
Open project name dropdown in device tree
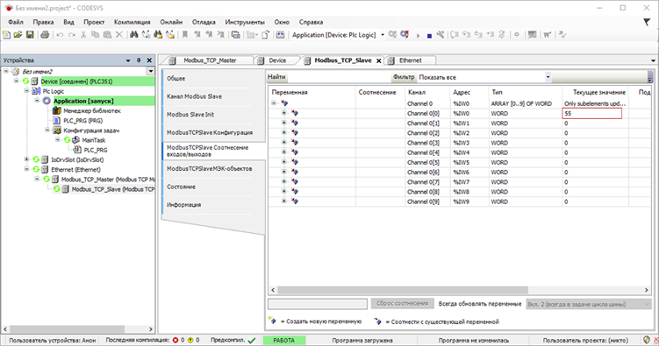150,71
